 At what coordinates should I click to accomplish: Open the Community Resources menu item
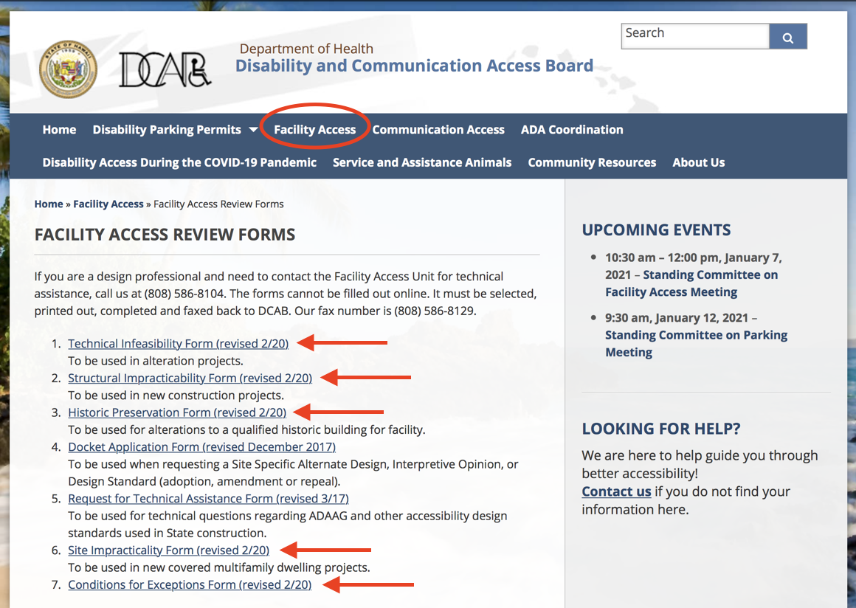pyautogui.click(x=592, y=162)
